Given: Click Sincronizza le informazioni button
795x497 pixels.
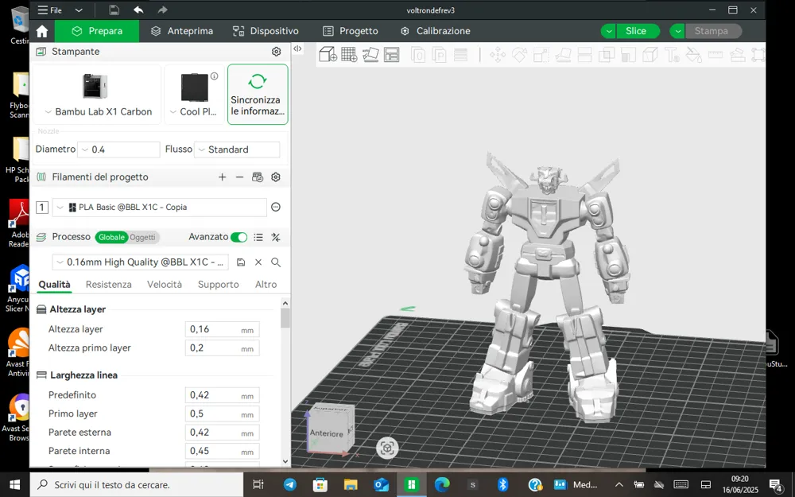Looking at the screenshot, I should pyautogui.click(x=258, y=95).
